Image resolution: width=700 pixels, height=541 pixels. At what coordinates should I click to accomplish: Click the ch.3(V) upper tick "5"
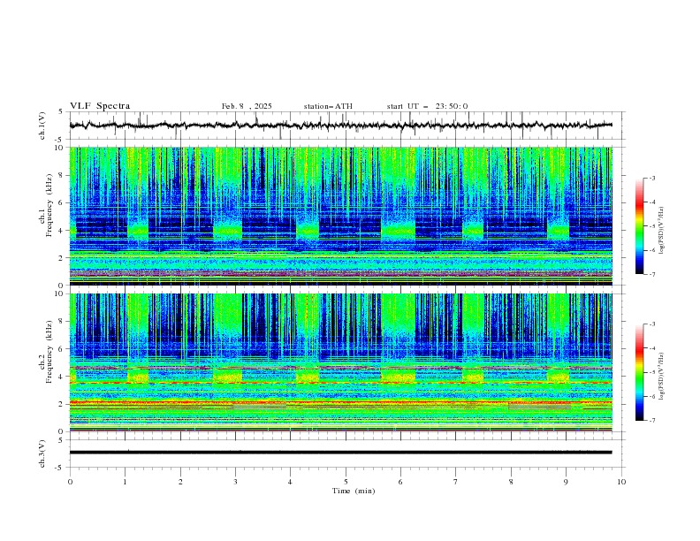click(62, 440)
